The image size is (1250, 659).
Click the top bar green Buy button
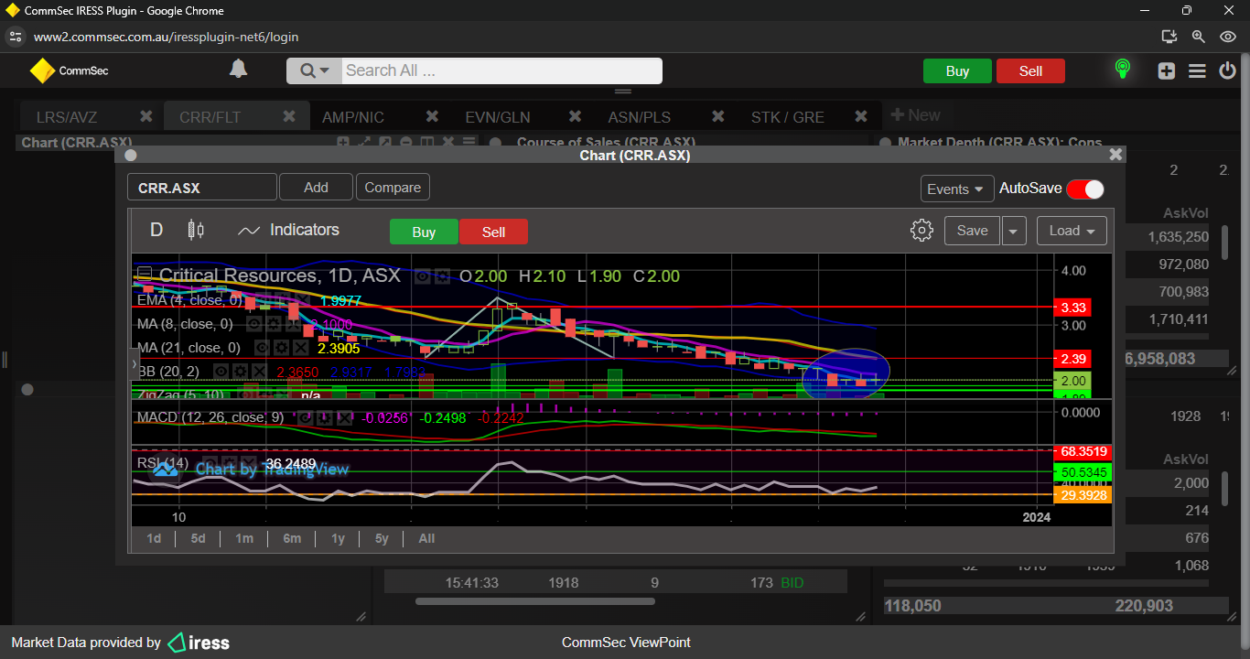tap(957, 71)
